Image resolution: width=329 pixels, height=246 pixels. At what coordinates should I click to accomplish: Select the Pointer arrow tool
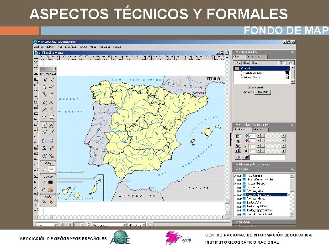coord(44,80)
